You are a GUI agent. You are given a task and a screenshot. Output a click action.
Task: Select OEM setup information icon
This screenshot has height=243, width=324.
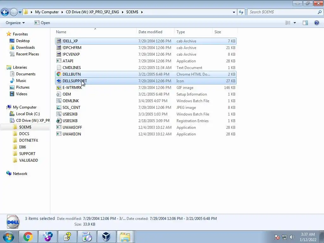(59, 94)
